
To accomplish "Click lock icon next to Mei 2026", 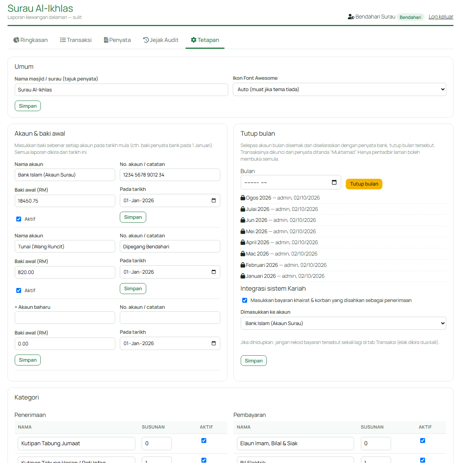I will [x=243, y=231].
